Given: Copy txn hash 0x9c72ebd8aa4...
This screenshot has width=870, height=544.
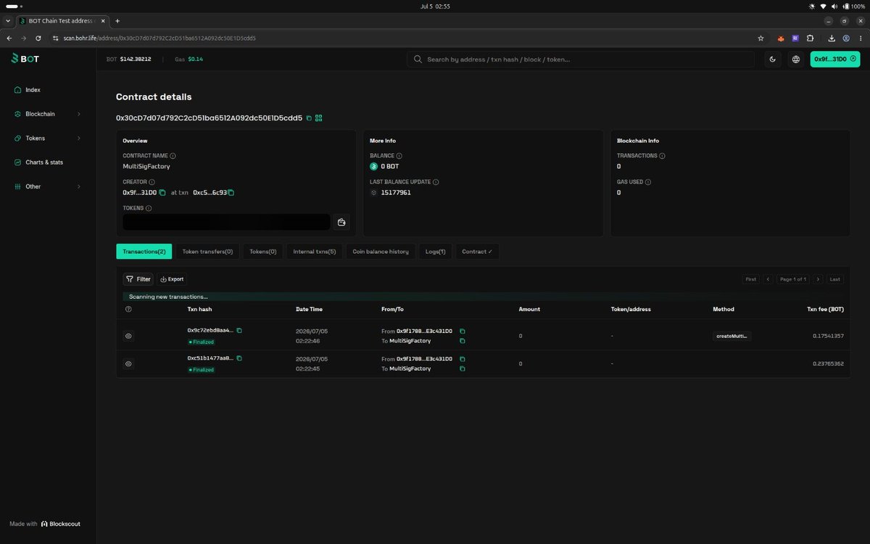Looking at the screenshot, I should pos(239,331).
